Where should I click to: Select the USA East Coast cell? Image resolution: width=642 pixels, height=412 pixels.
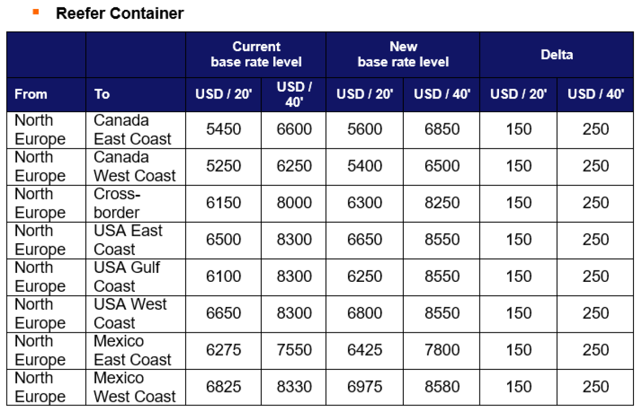pyautogui.click(x=136, y=240)
